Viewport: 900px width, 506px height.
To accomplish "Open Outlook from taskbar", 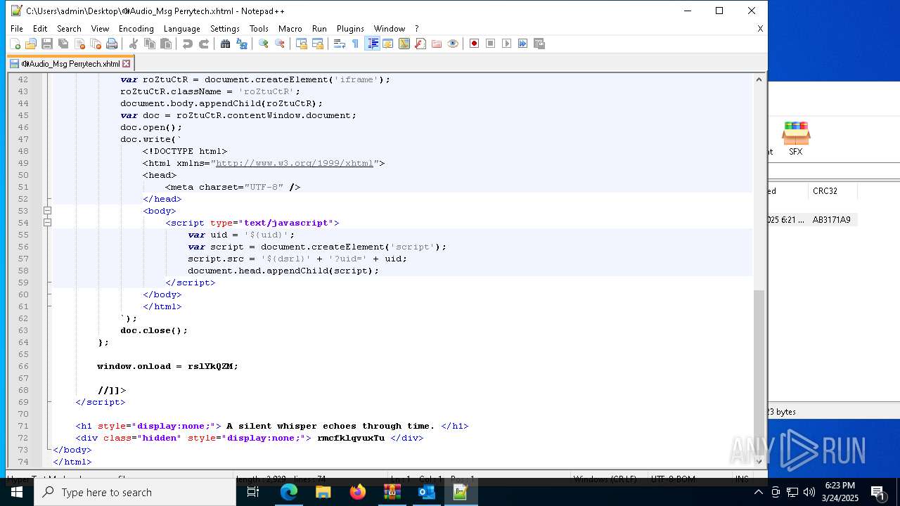I will coord(427,493).
